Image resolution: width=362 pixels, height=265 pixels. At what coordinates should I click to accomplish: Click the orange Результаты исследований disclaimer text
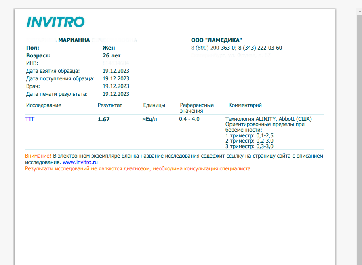[x=139, y=168]
